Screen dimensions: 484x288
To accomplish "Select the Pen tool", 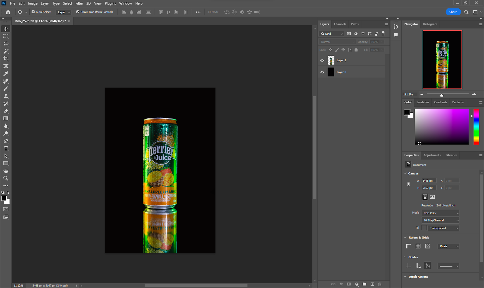I will (6, 141).
